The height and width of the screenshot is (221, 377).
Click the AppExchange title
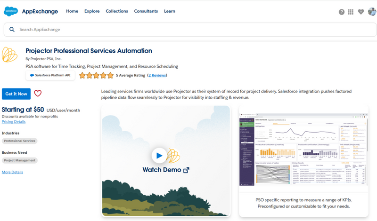pyautogui.click(x=40, y=11)
